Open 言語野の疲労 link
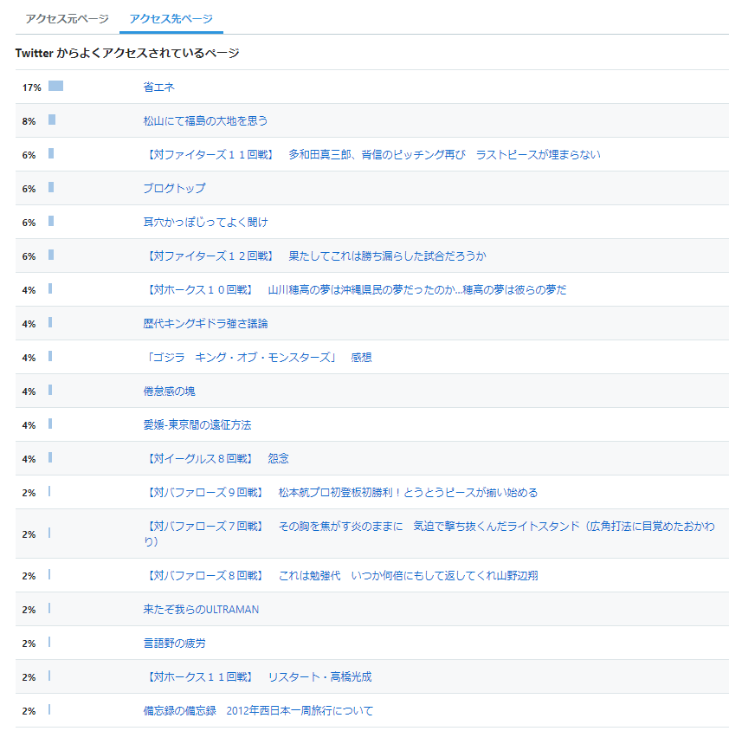 (174, 644)
